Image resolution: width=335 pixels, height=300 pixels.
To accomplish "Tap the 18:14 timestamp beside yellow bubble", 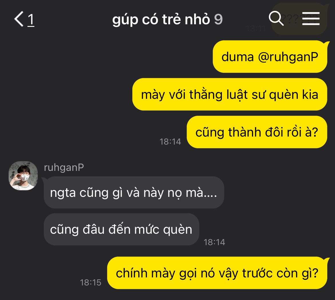I will tap(170, 142).
